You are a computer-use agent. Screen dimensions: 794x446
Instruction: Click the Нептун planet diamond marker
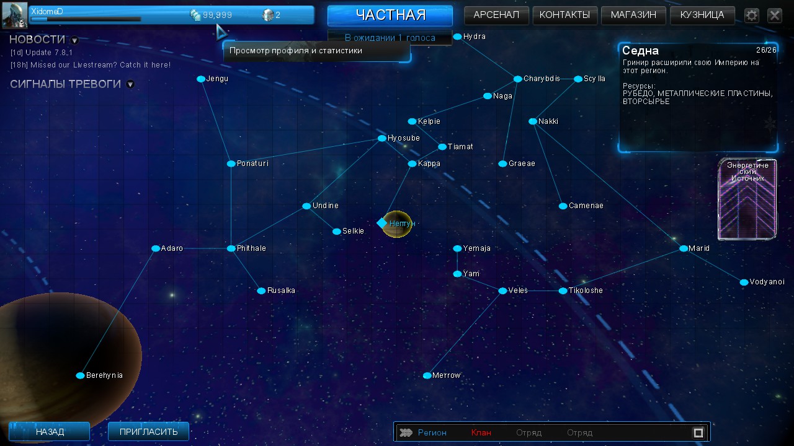point(382,223)
